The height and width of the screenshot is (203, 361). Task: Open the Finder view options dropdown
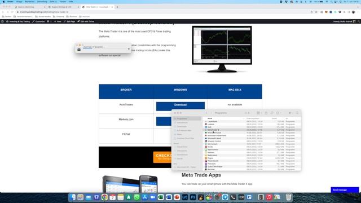pos(259,113)
